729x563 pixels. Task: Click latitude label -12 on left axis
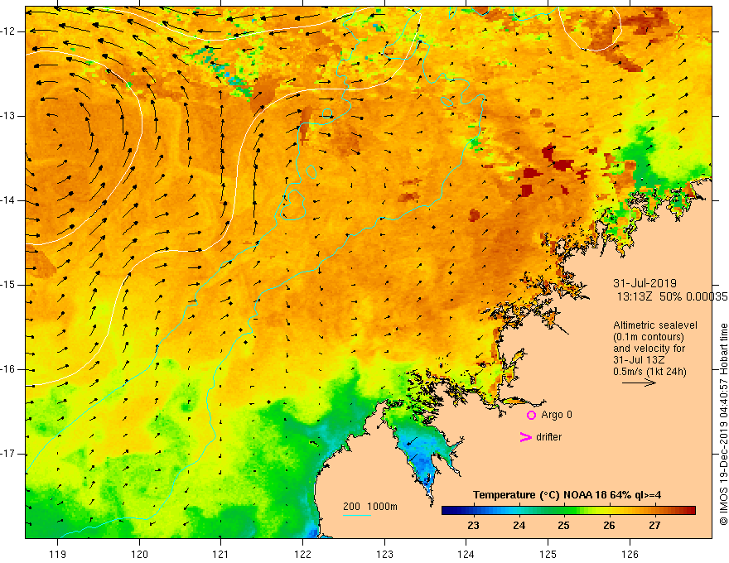8,31
